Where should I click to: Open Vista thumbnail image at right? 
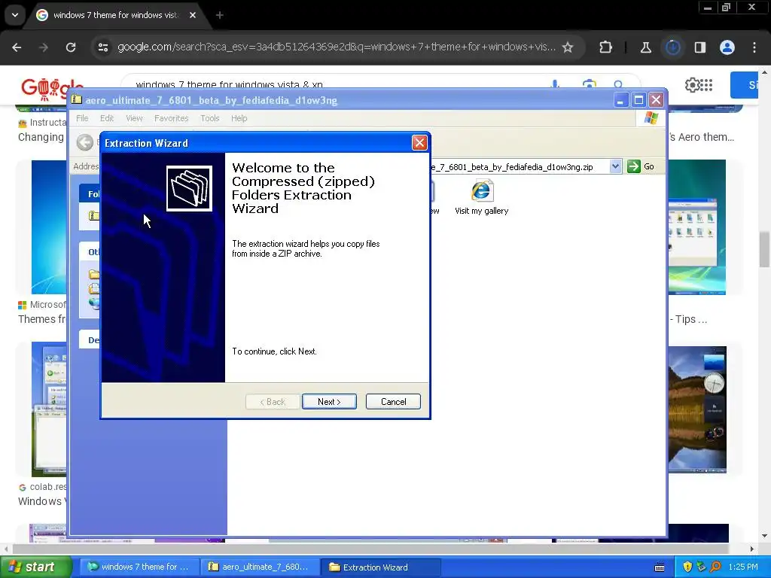[x=696, y=227]
